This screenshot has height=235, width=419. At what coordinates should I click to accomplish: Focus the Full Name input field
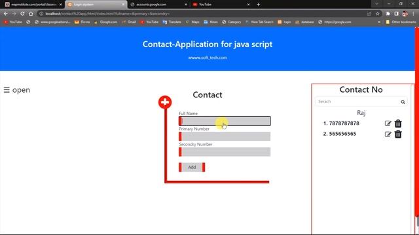coord(225,121)
